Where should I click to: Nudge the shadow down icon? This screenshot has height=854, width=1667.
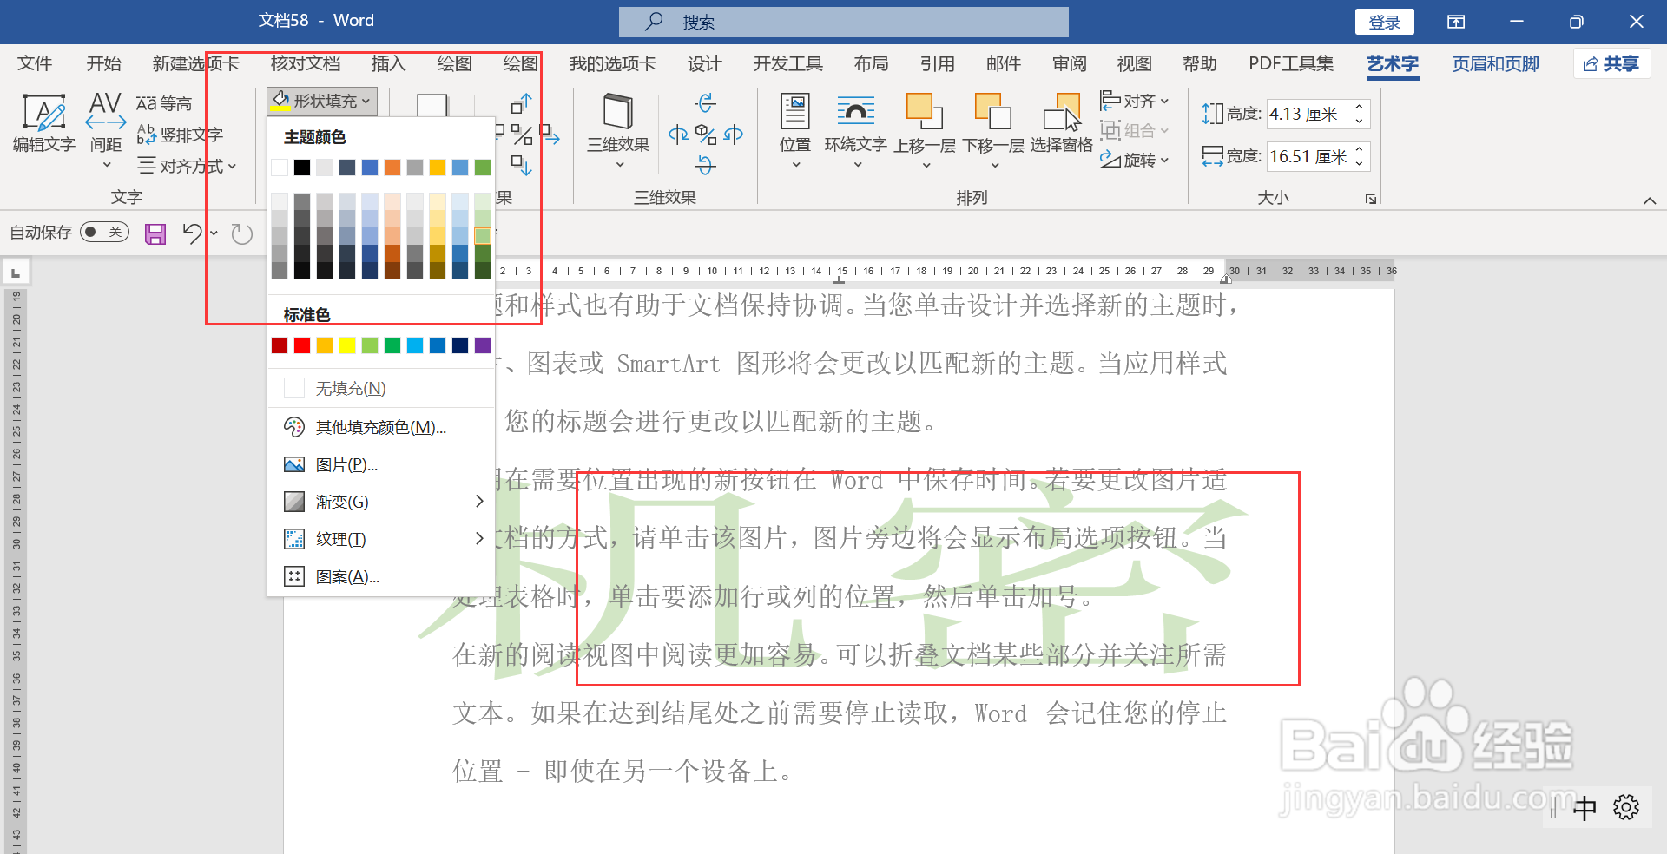pyautogui.click(x=522, y=165)
